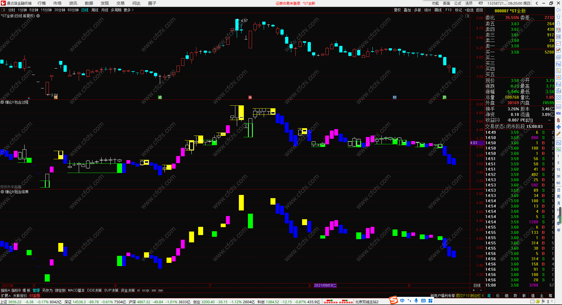The width and height of the screenshot is (562, 305).
Task: Expand the *ST全新 chart title dropdown
Action: click(38, 16)
